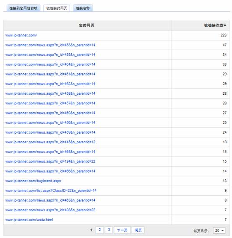Open news link with n_id=453

tap(50, 45)
